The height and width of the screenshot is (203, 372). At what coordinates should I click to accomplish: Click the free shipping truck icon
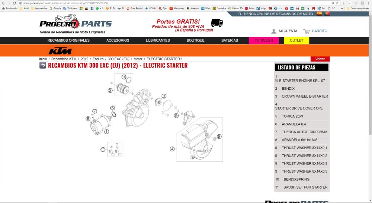[217, 23]
